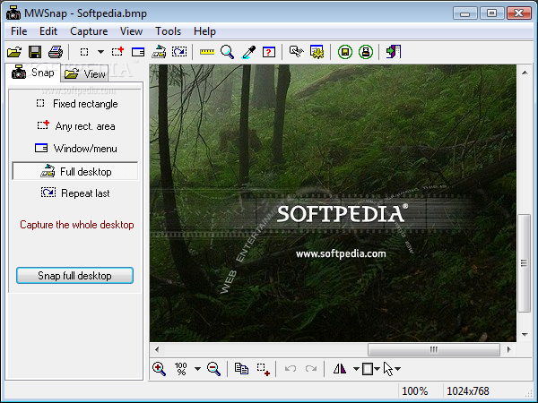Open flip/mirror options dropdown arrow
The height and width of the screenshot is (403, 538).
(356, 369)
